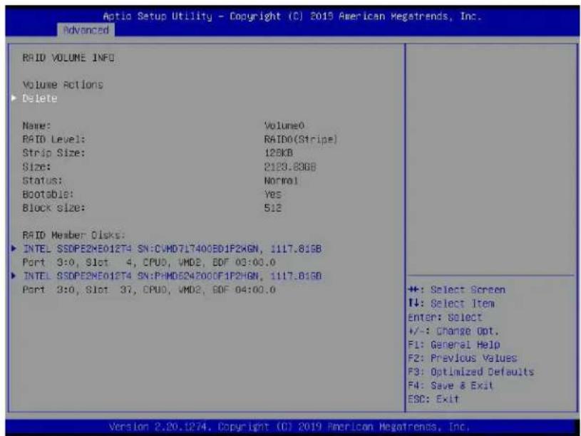Expand arrow for disk with BDF 03:00.0
This screenshot has width=581, height=436.
[x=14, y=249]
